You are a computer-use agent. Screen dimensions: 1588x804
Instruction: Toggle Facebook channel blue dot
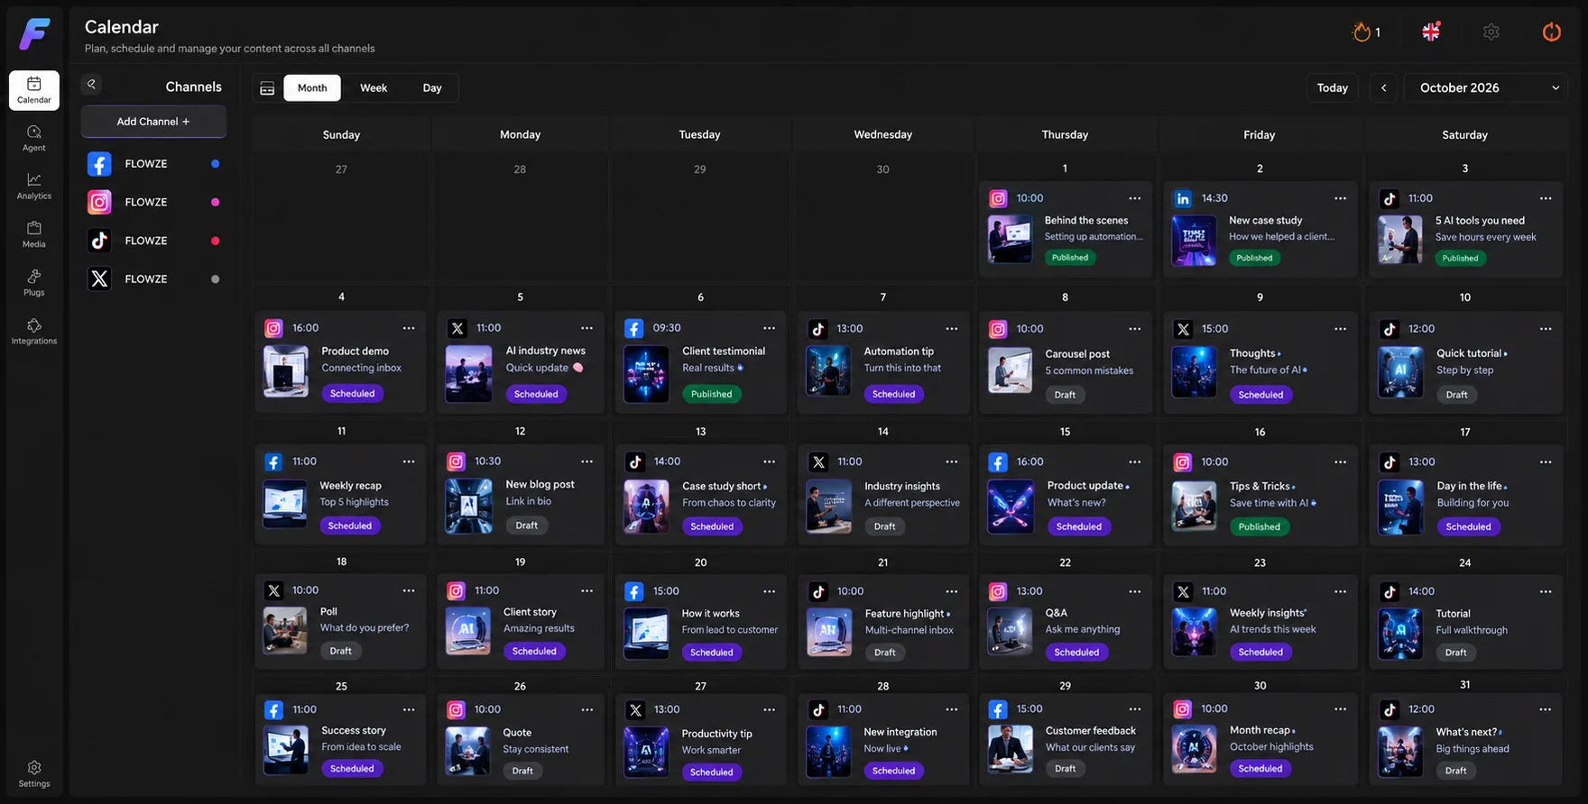[x=215, y=164]
